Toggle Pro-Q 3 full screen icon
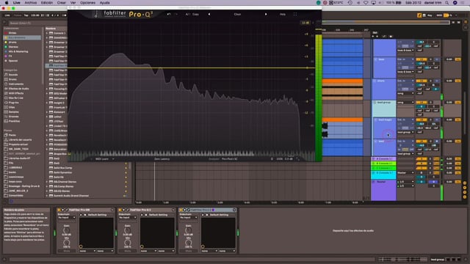The image size is (470, 264). coord(295,14)
